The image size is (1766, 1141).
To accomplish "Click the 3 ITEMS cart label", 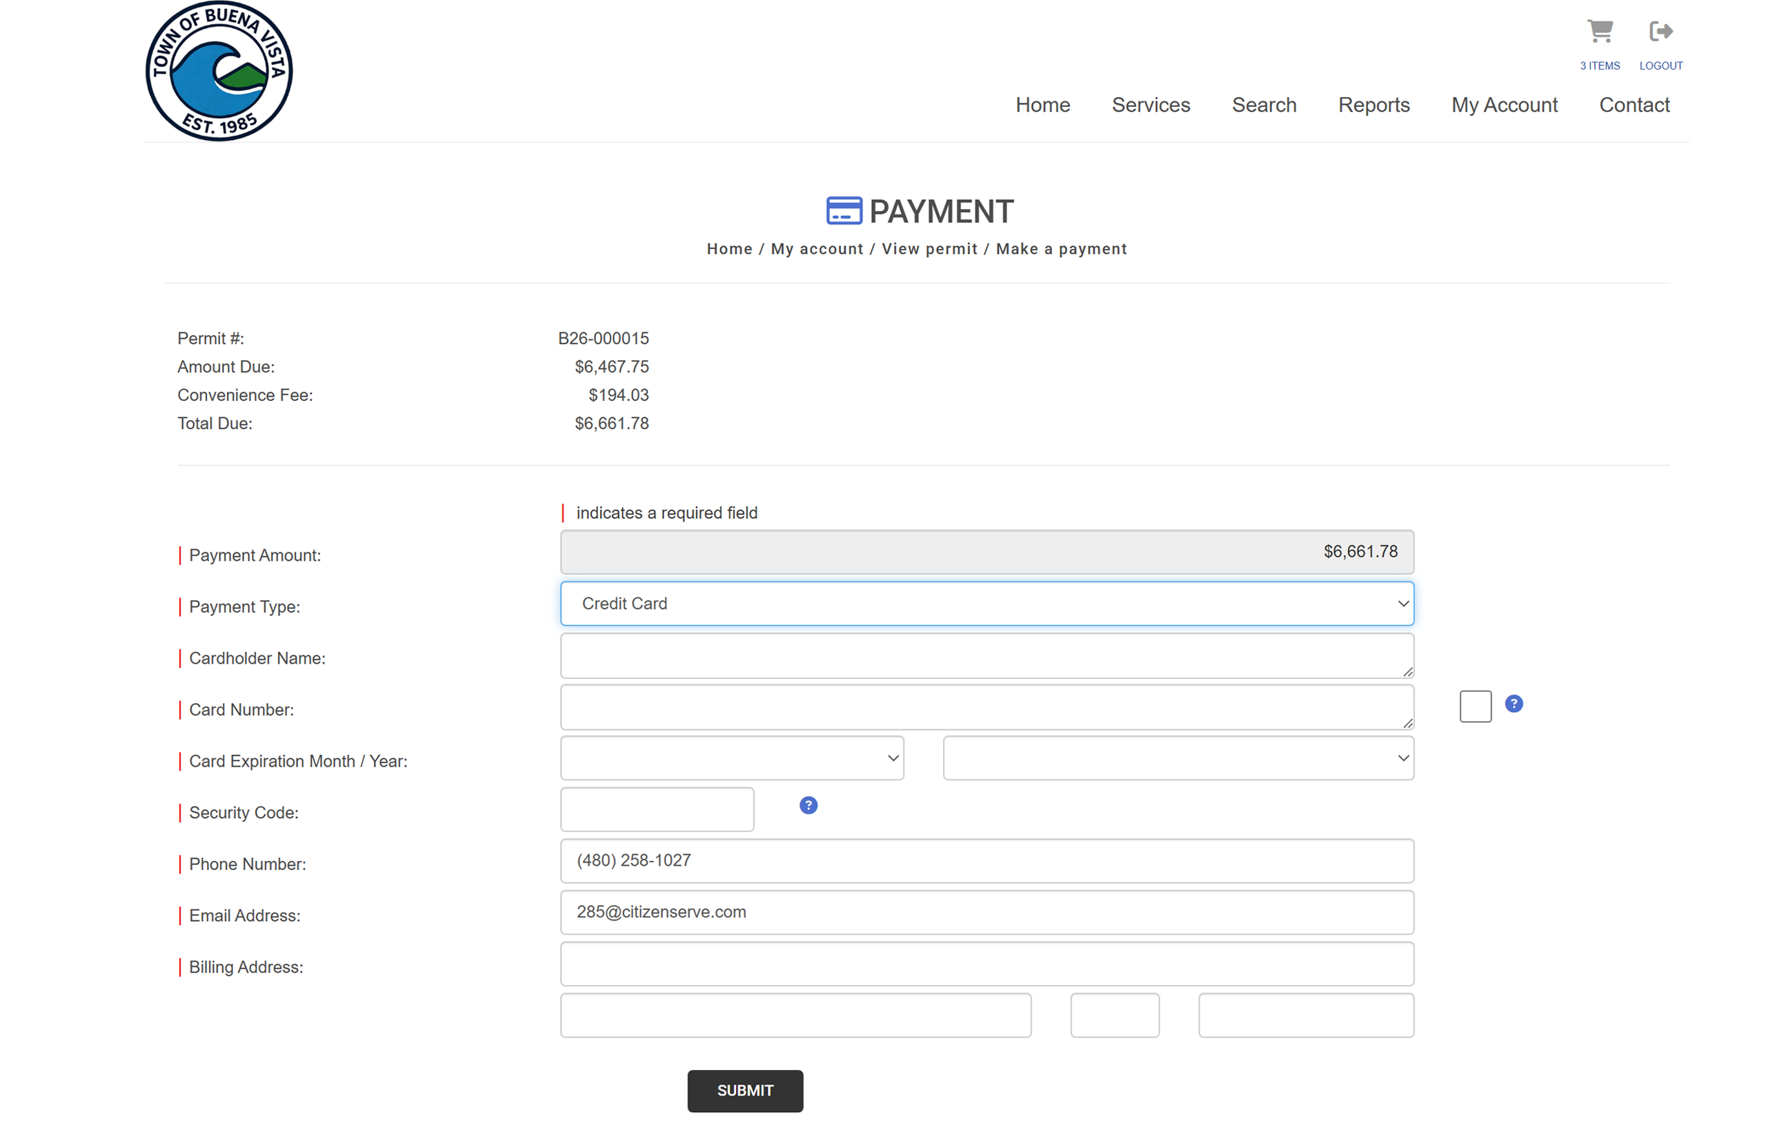I will [1600, 66].
